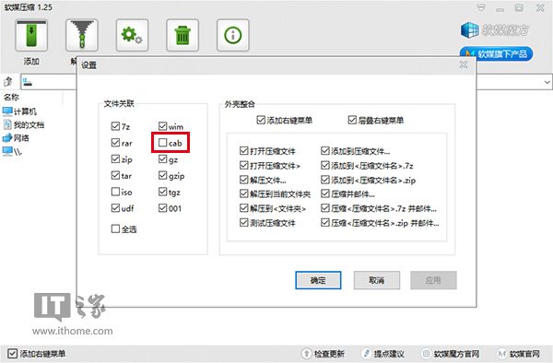
Task: Open the gears Settings toolbar icon
Action: (x=132, y=35)
